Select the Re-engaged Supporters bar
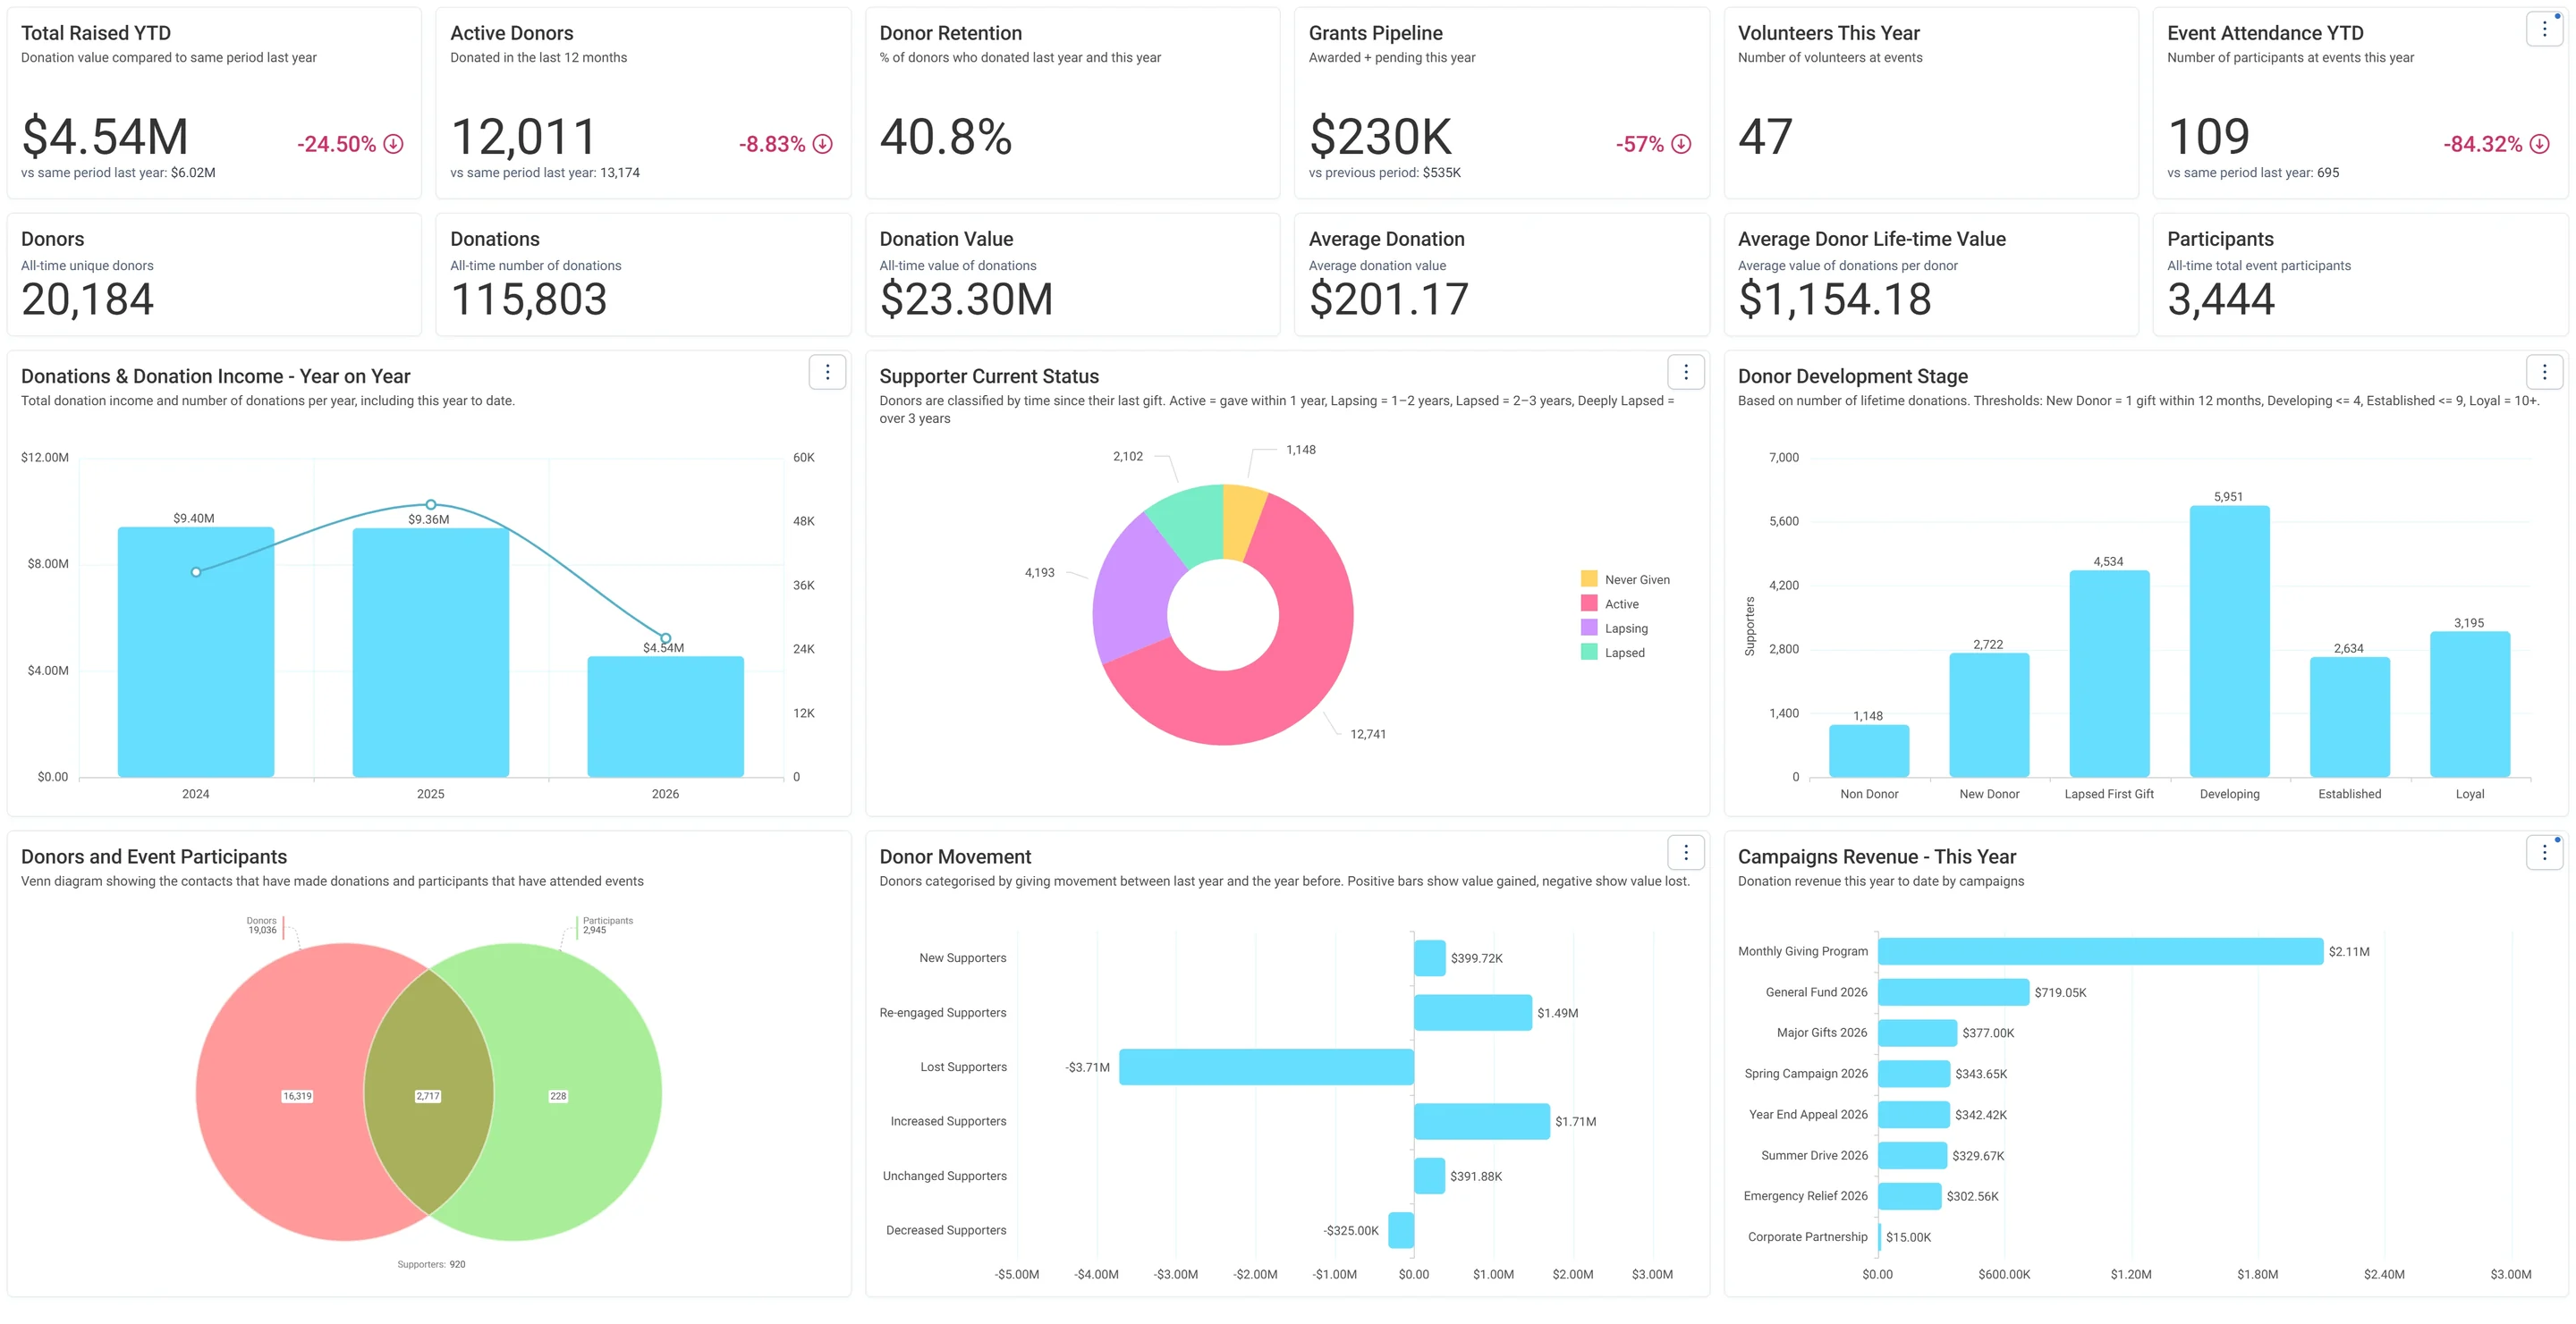Viewport: 2576px width, 1324px height. [x=1473, y=1012]
